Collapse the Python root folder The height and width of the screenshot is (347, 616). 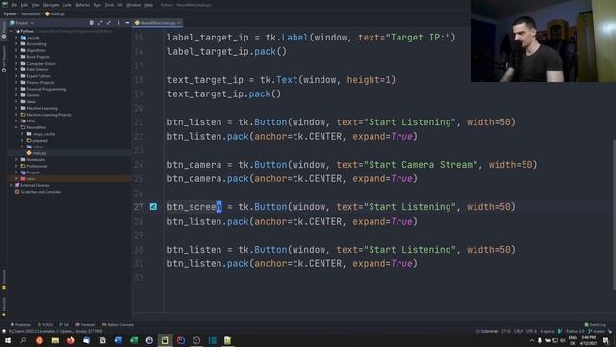[x=11, y=31]
